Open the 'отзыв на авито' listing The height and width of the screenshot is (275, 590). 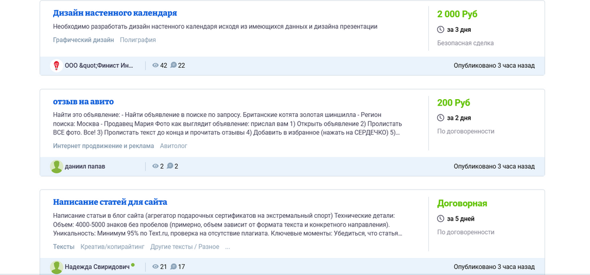[x=83, y=102]
